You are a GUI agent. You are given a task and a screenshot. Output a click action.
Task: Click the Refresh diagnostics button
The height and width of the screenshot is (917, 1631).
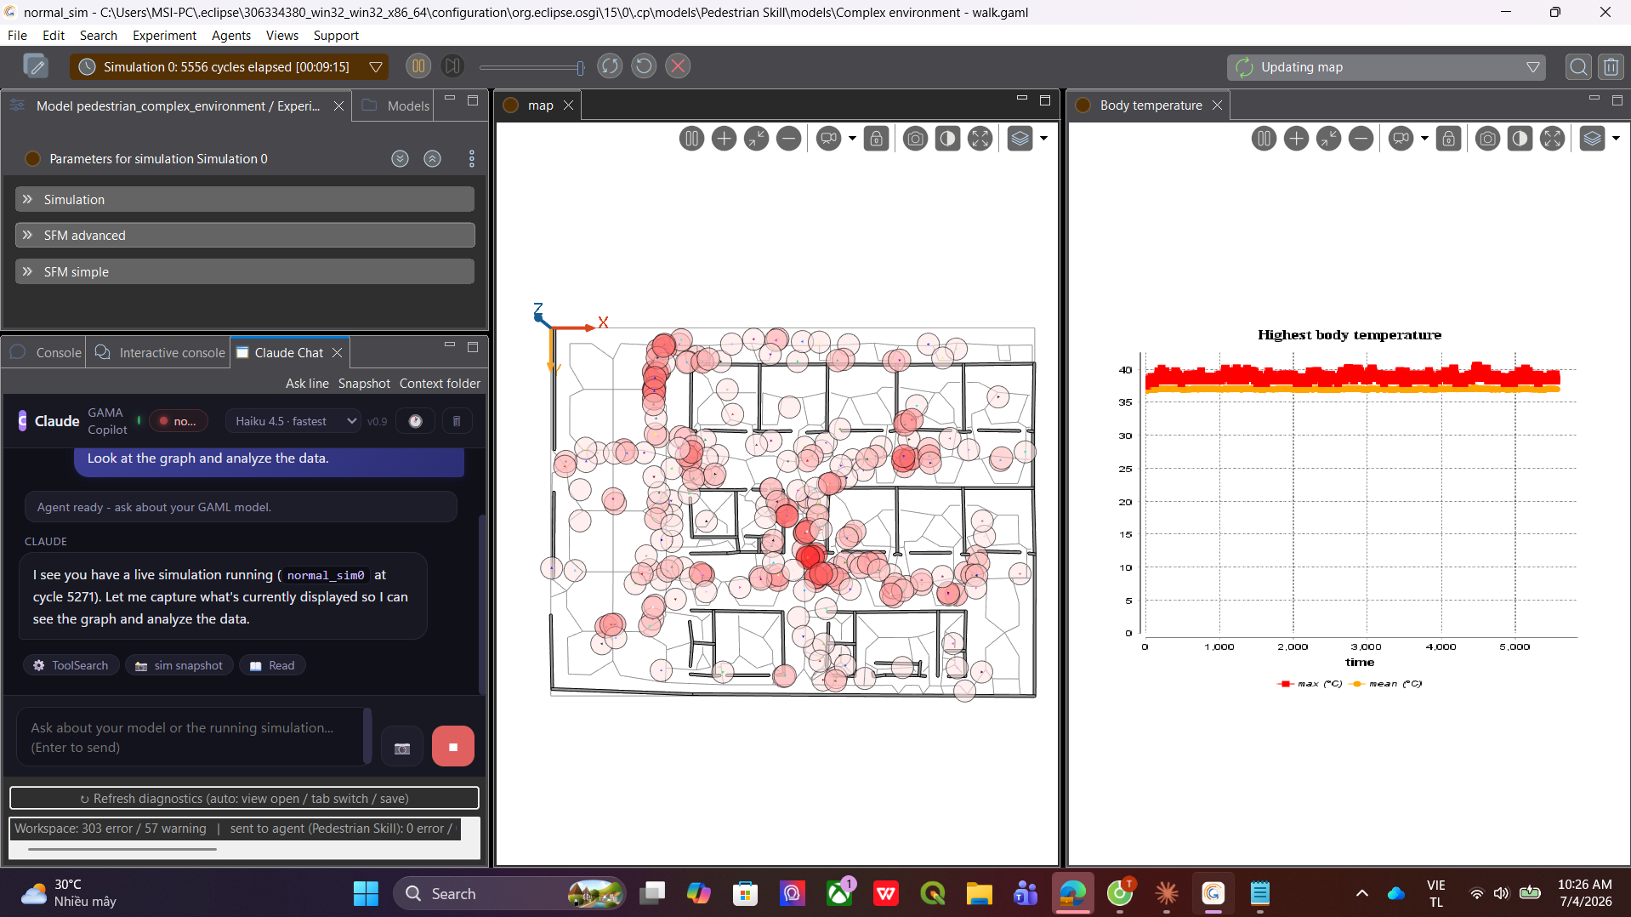pos(245,799)
